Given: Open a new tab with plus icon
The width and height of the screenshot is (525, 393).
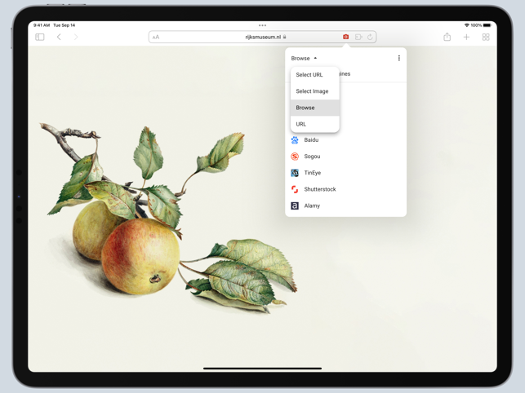Looking at the screenshot, I should click(466, 37).
